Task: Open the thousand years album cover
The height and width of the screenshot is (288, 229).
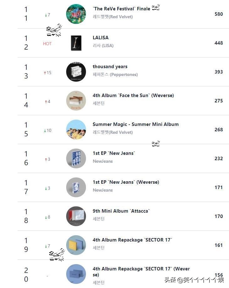Action: tap(76, 72)
